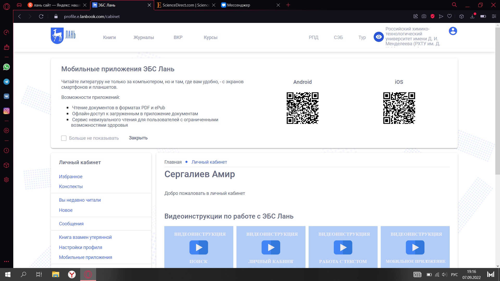Open a new tab with plus

pos(288,5)
